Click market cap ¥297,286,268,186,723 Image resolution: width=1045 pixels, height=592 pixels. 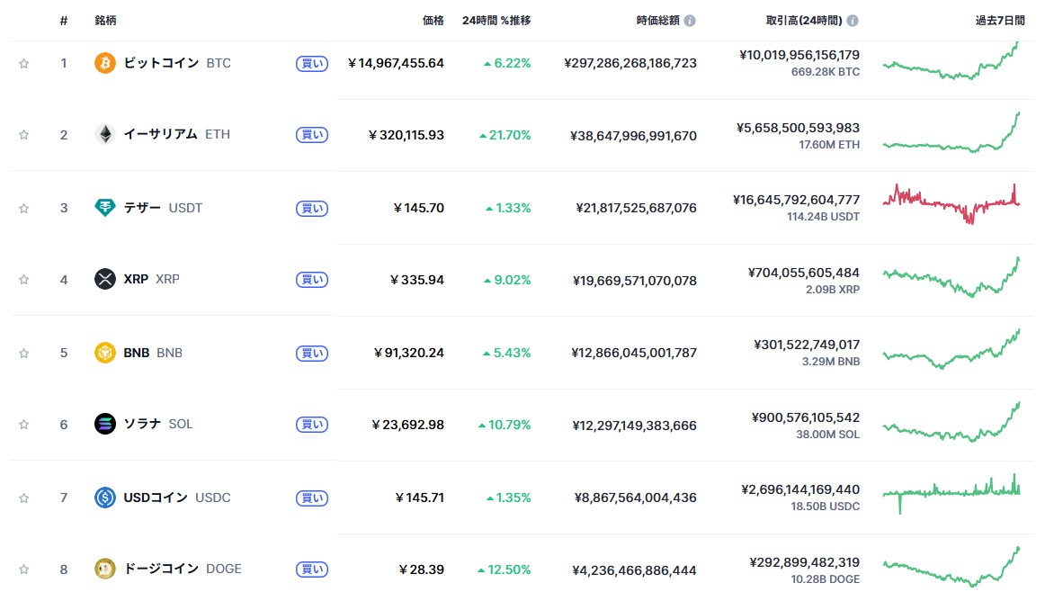click(630, 63)
